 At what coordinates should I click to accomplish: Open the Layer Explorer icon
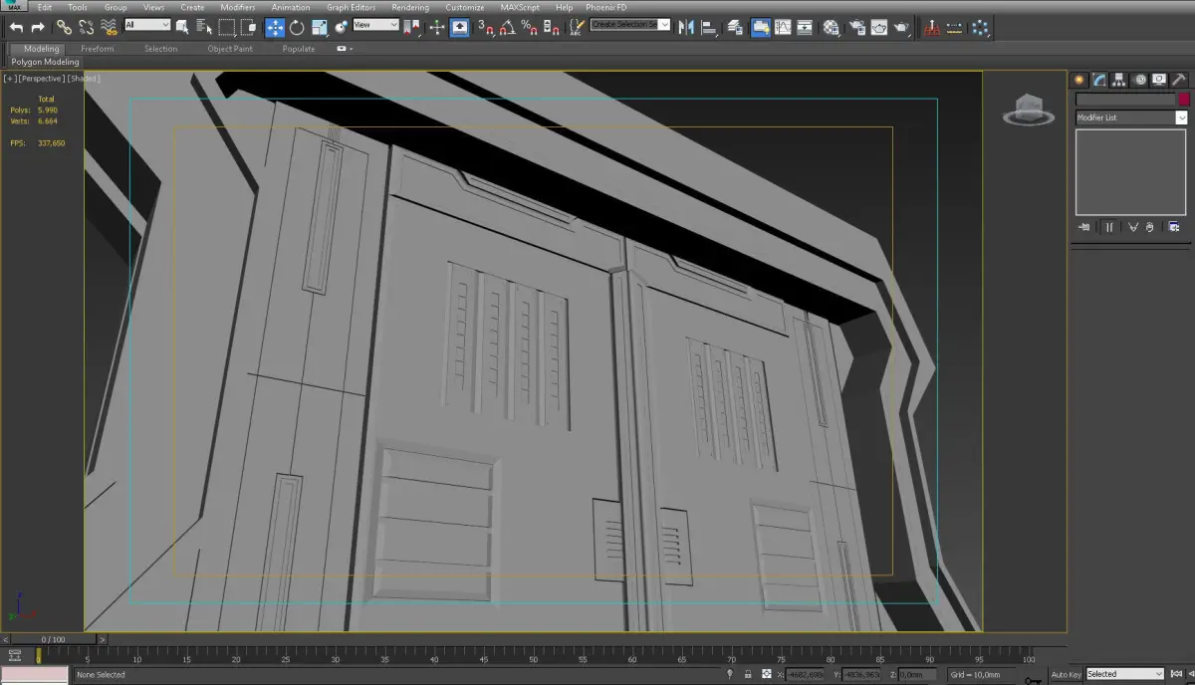(x=735, y=27)
